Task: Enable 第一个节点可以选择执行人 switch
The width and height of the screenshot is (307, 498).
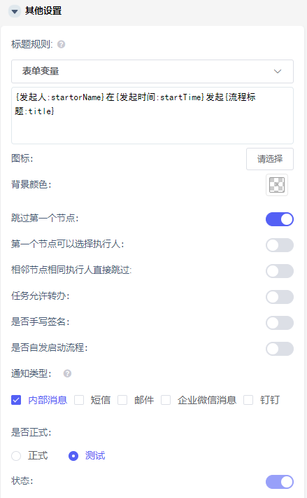Action: click(280, 245)
